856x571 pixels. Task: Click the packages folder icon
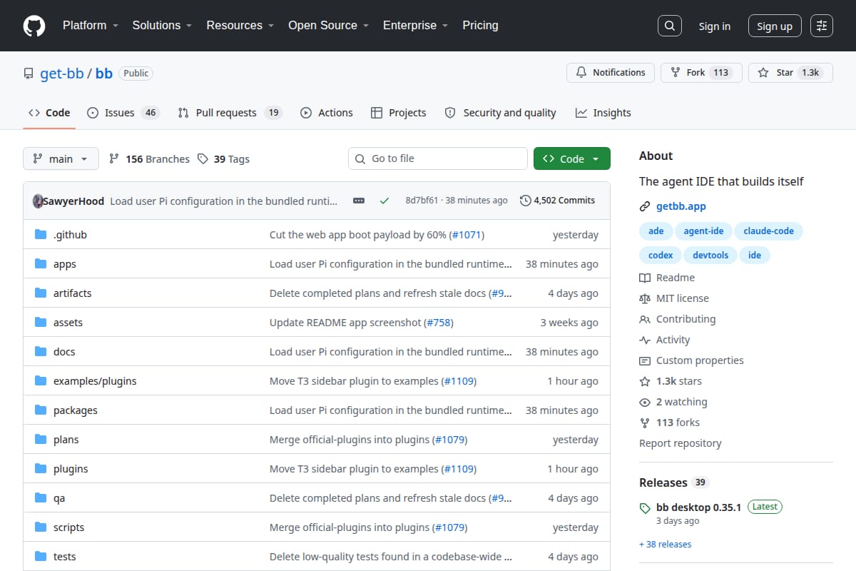point(41,410)
